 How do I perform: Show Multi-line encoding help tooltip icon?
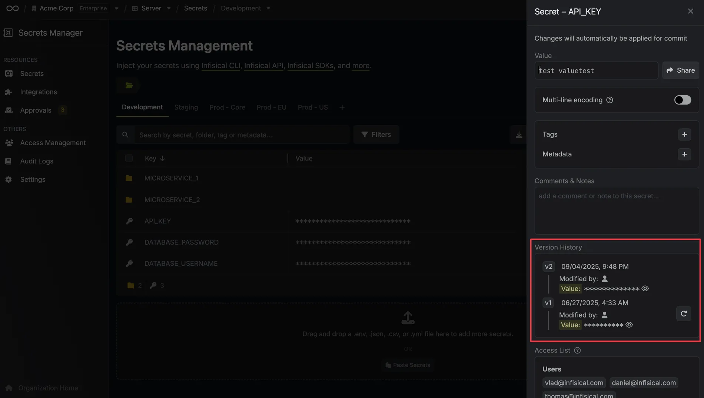(610, 100)
